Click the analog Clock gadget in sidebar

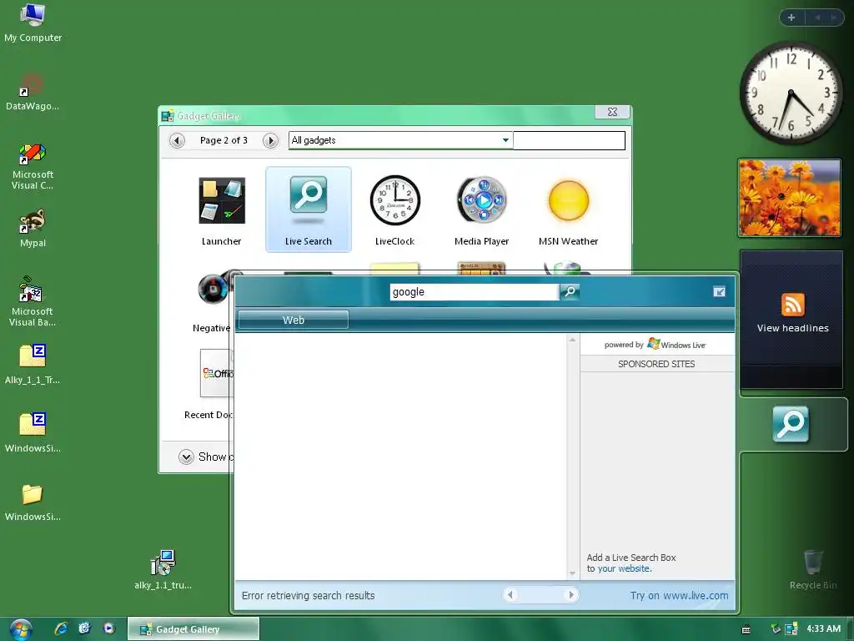coord(791,93)
